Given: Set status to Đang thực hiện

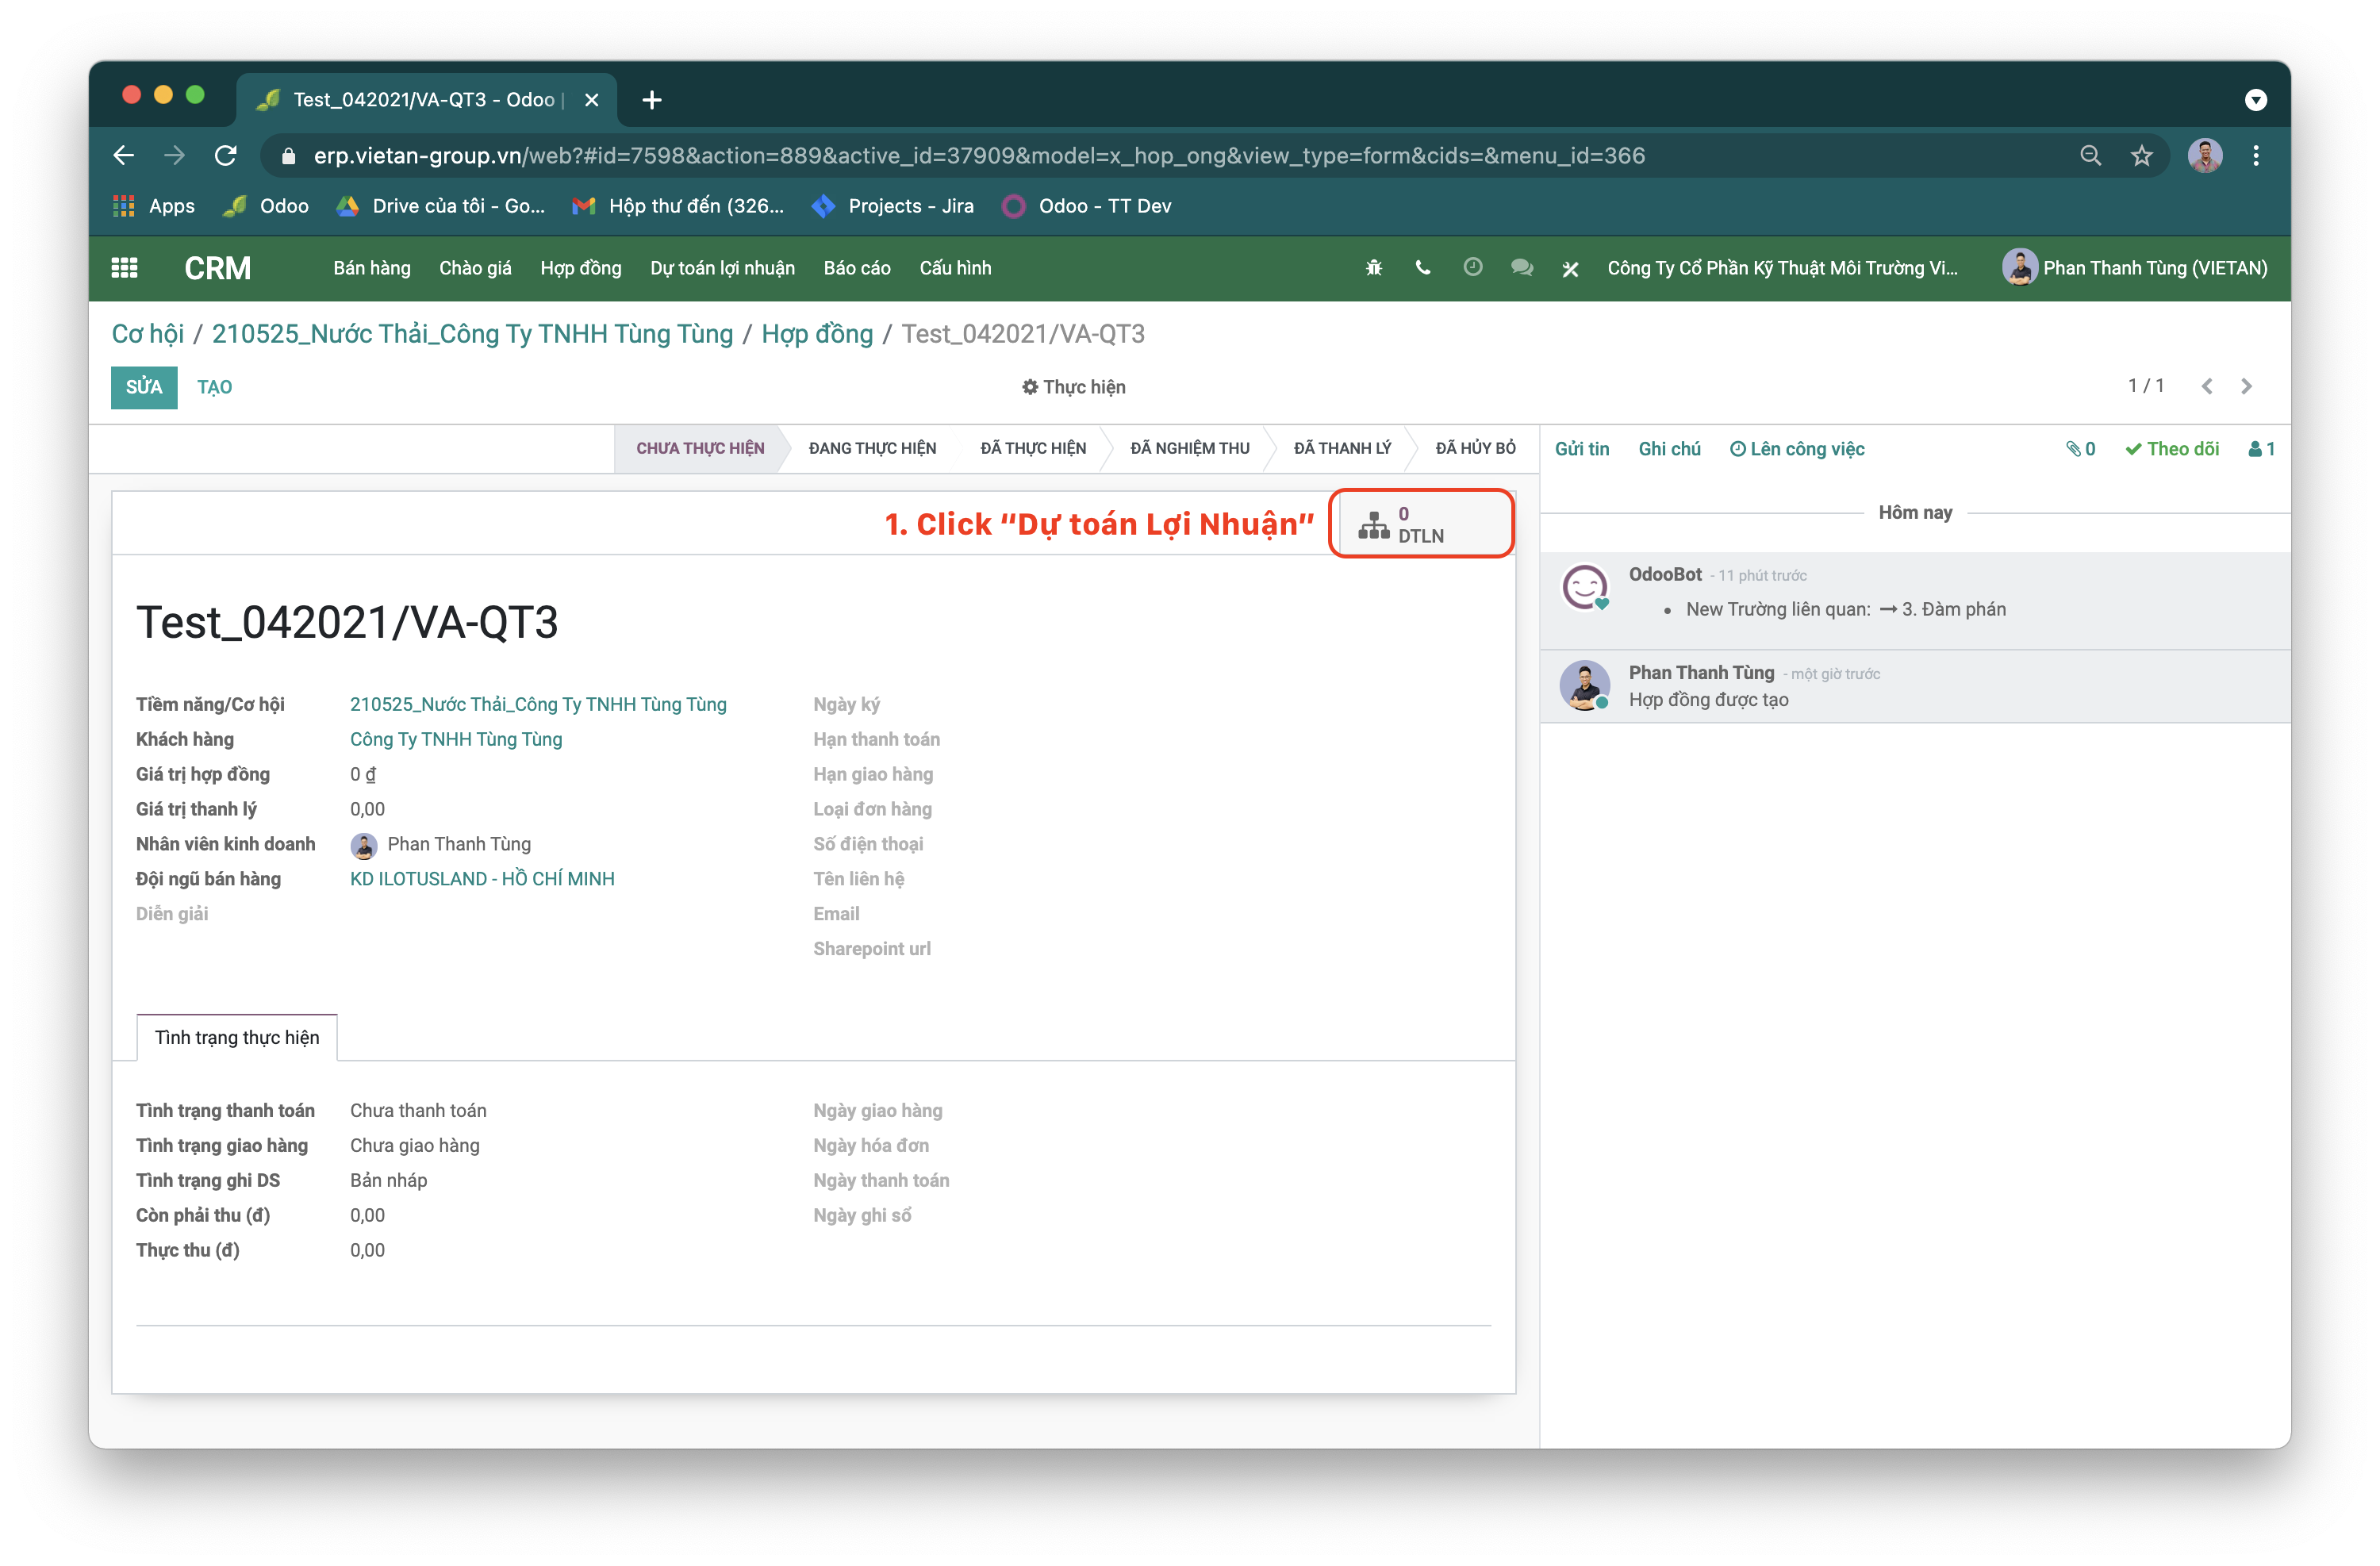Looking at the screenshot, I should tap(872, 448).
